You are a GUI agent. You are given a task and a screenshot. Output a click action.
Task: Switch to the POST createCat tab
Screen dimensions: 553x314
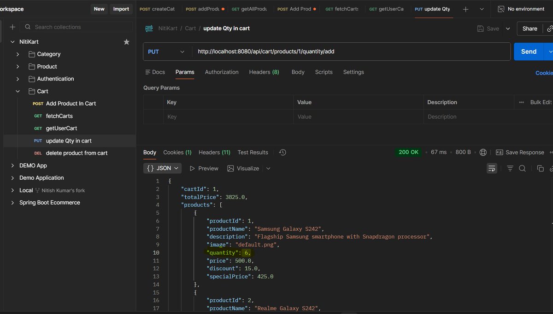158,9
